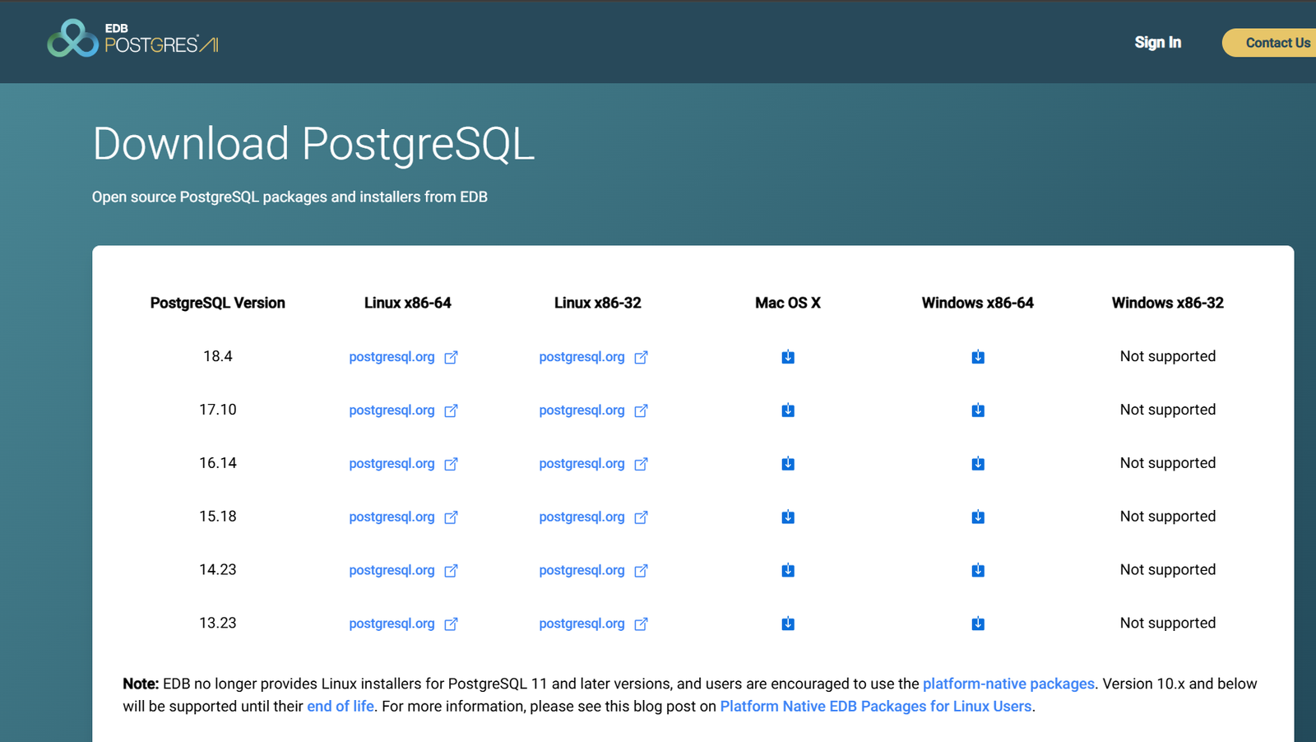Open postgresql.org Linux x86-32 link for 18.4
Screen dimensions: 1316x742
coord(593,357)
